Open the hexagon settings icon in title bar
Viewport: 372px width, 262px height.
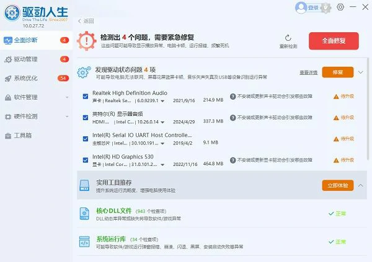[x=340, y=7]
